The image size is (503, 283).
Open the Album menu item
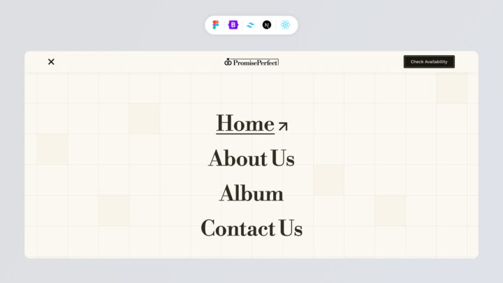pos(251,194)
